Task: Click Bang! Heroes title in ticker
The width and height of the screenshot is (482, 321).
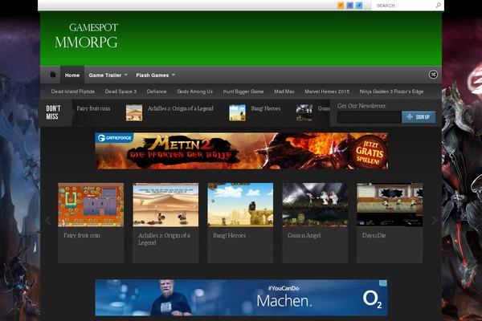Action: (266, 108)
